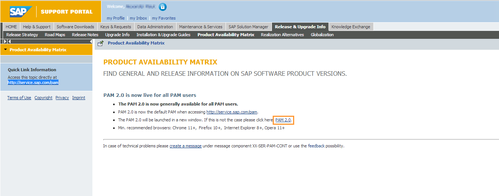Open the Privacy link
Viewport: 499px width, 196px height.
[x=62, y=98]
